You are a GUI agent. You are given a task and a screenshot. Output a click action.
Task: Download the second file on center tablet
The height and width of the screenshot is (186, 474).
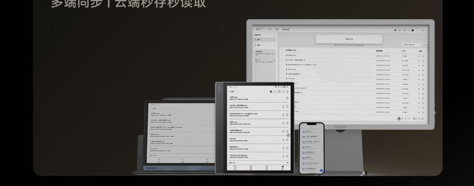click(x=283, y=106)
